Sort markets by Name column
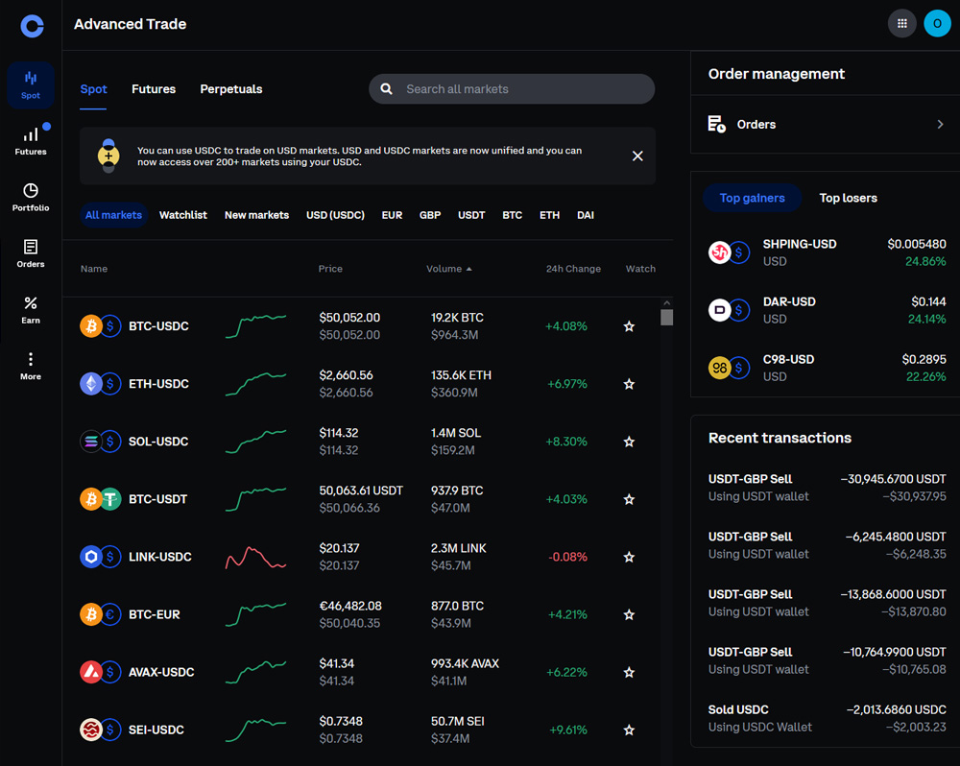This screenshot has height=766, width=960. coord(94,269)
